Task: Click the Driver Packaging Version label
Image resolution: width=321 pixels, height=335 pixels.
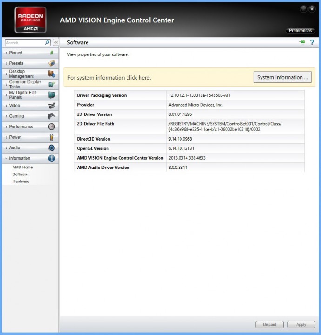Action: click(102, 95)
